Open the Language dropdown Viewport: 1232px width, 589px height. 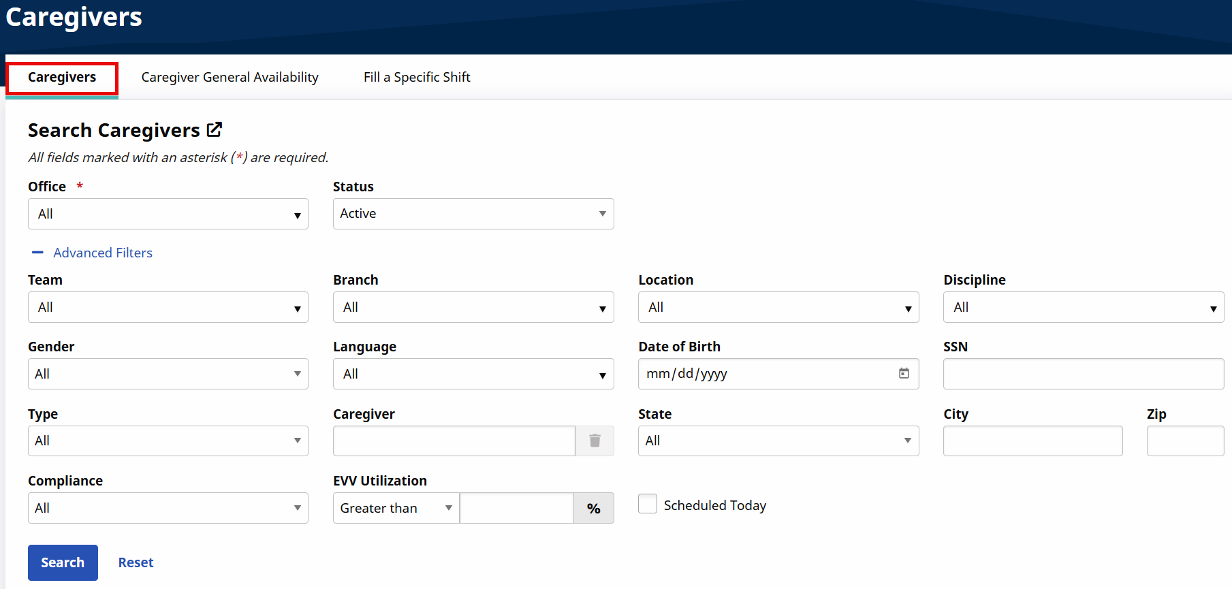coord(473,374)
